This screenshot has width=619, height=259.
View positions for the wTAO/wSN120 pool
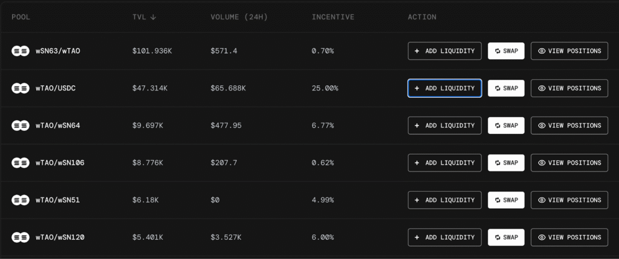coord(569,237)
